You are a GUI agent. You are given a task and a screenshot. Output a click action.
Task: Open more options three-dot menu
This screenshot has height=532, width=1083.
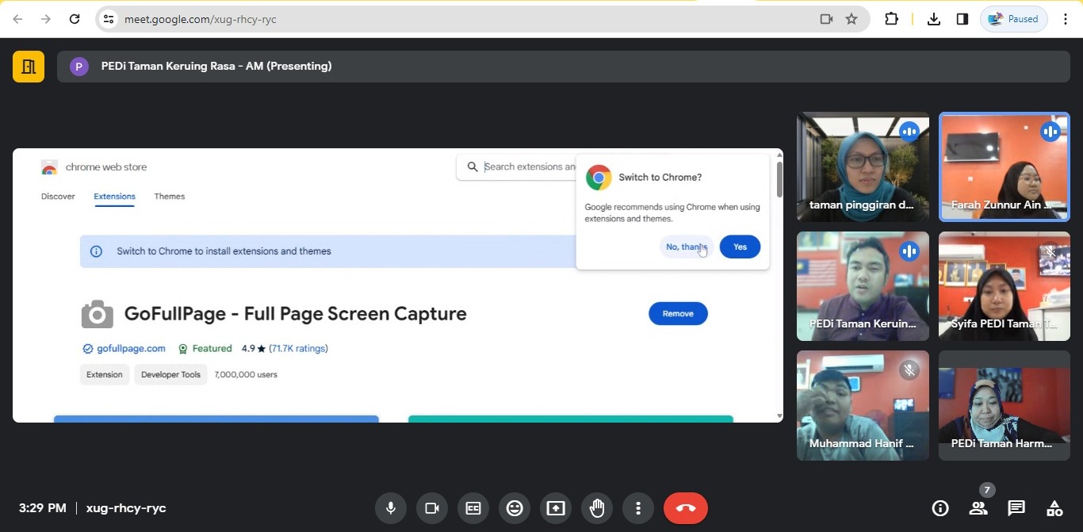638,508
